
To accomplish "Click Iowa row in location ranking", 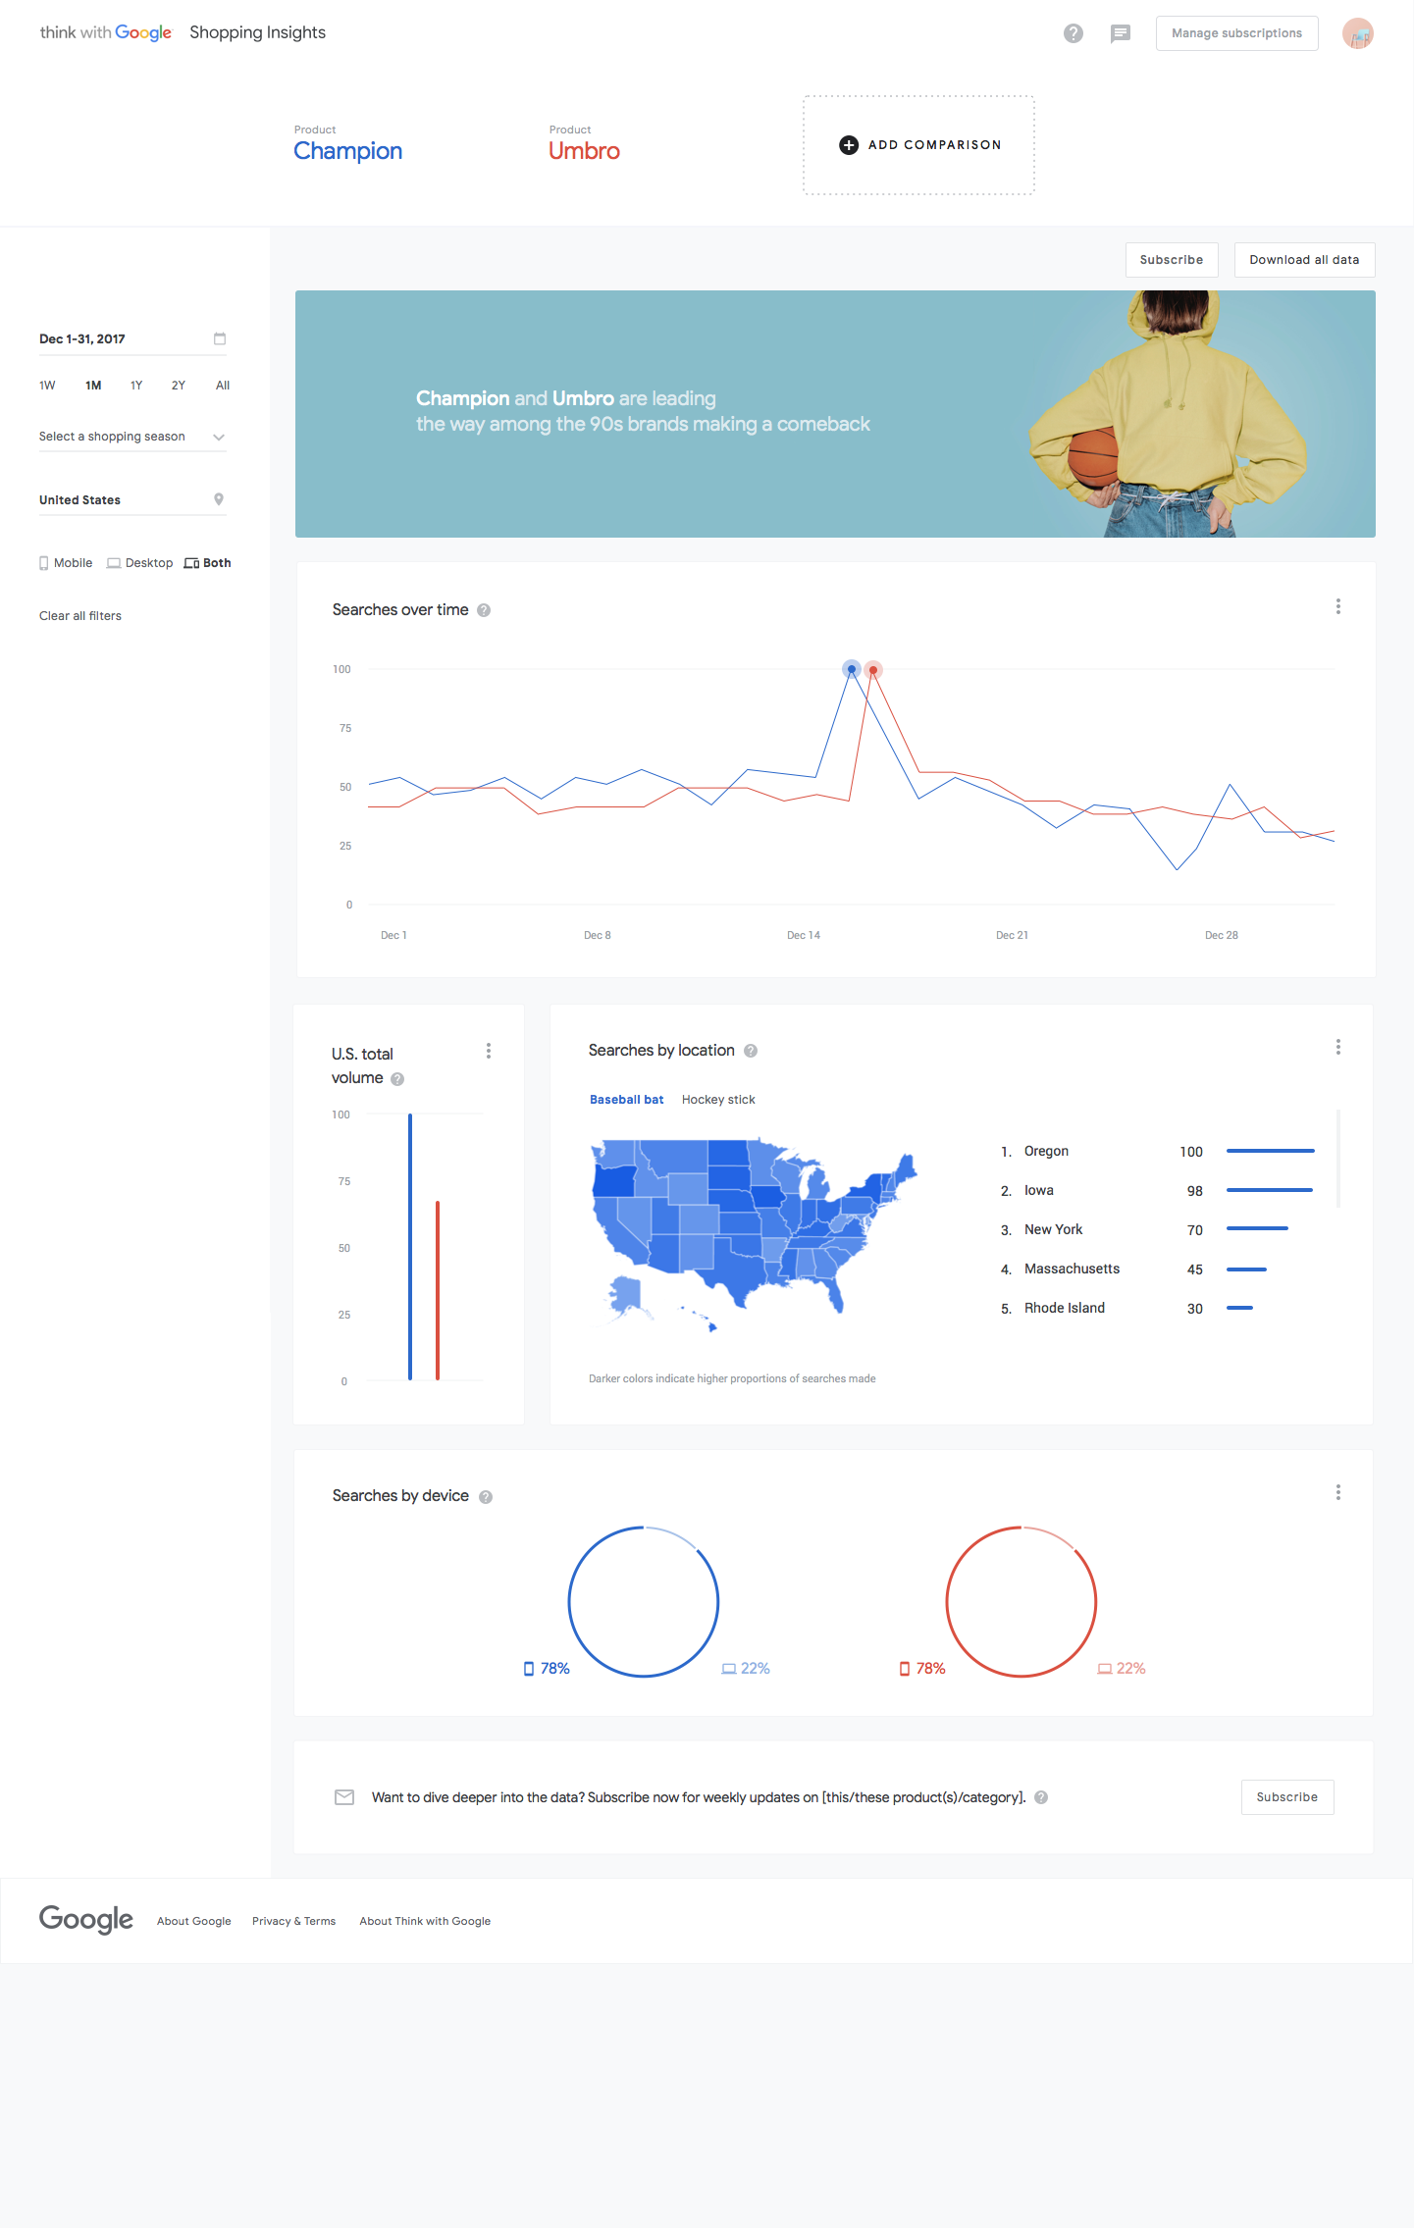I will point(1157,1191).
